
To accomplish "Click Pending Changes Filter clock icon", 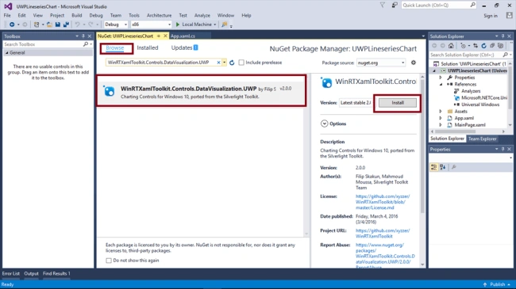I will click(464, 46).
